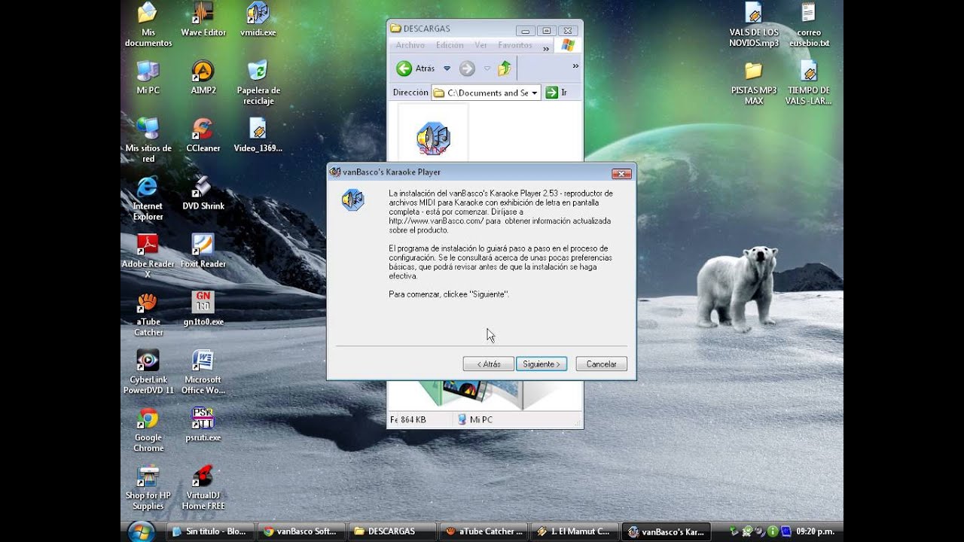The height and width of the screenshot is (542, 964).
Task: Click Siguiente button in installer
Action: (541, 364)
